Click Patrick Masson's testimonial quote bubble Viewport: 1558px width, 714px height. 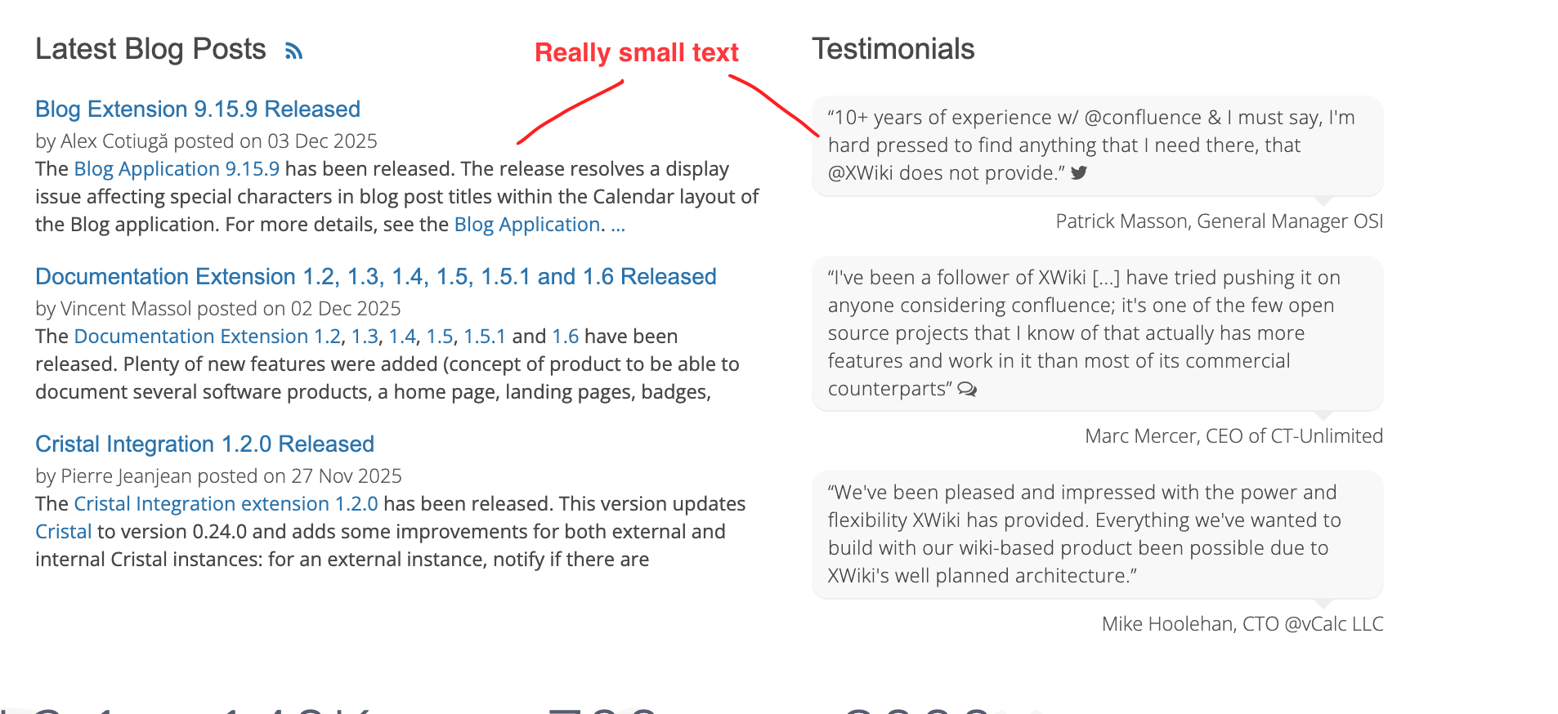tap(1097, 145)
